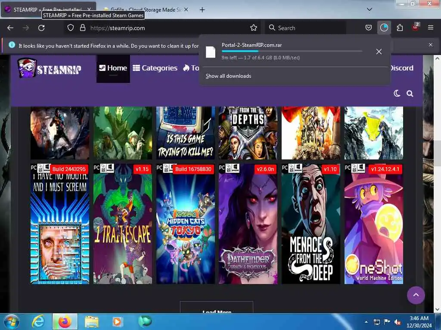Image resolution: width=441 pixels, height=330 pixels.
Task: Open the muted volume tray icon
Action: [398, 322]
